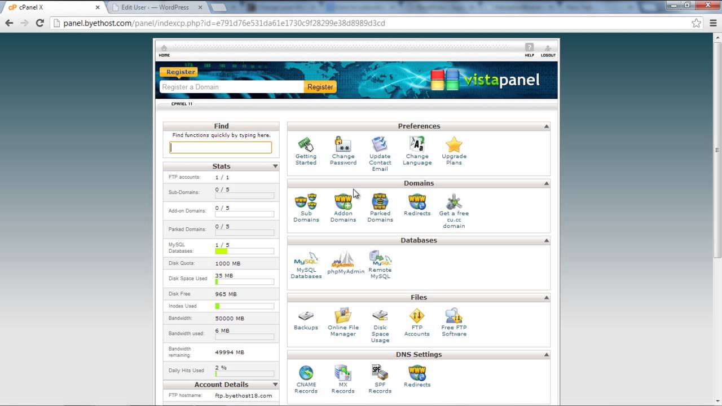The height and width of the screenshot is (406, 722).
Task: Click the '1000 MB' disk quota value
Action: [x=228, y=263]
